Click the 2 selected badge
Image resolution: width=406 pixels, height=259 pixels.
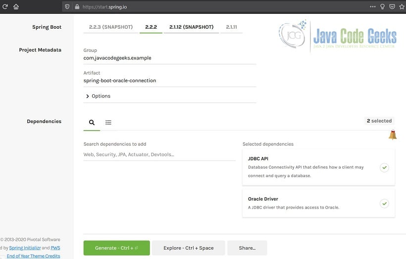click(x=379, y=121)
